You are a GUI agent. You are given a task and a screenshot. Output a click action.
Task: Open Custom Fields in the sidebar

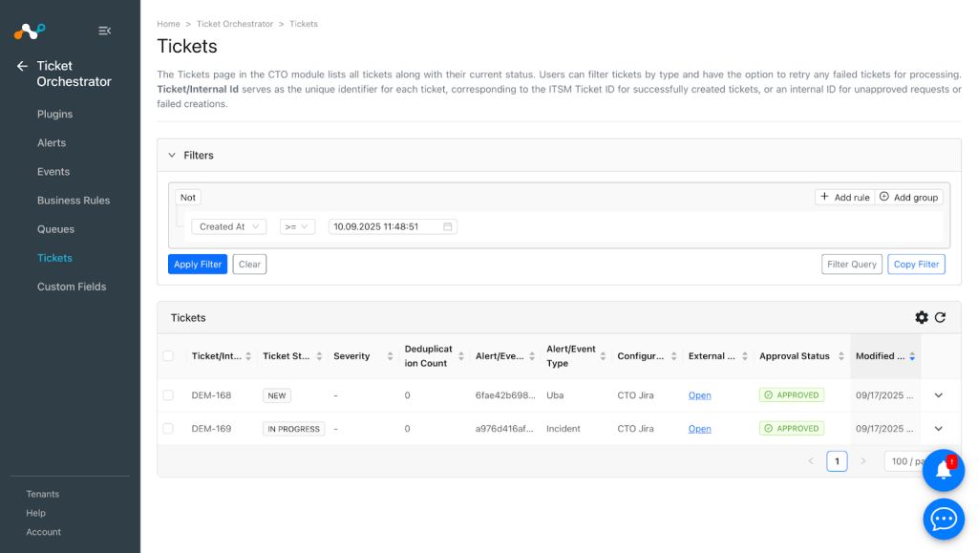click(x=72, y=287)
